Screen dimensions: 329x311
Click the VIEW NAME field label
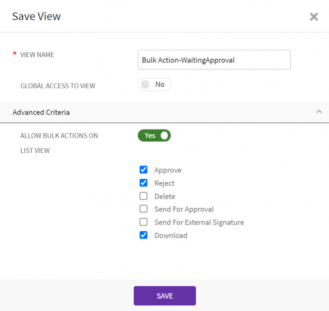pos(37,55)
